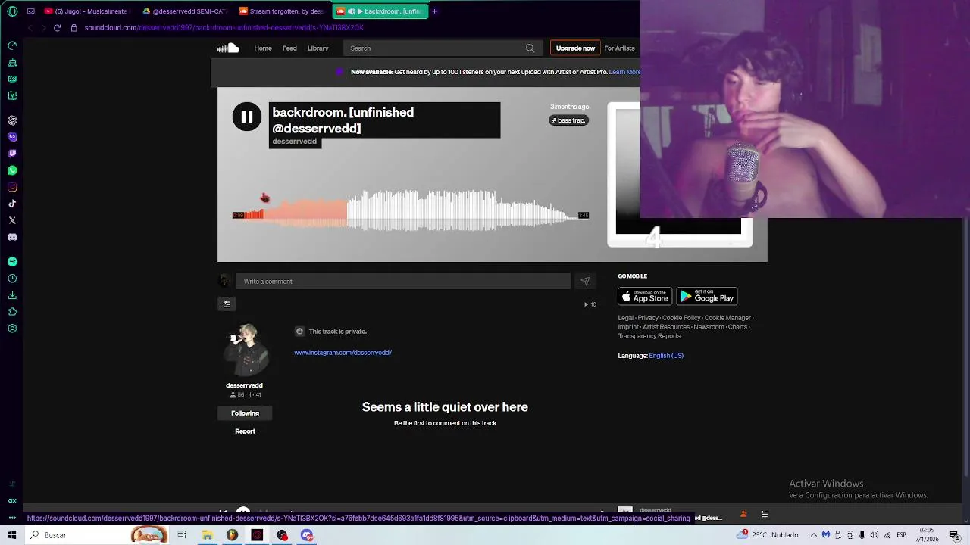The height and width of the screenshot is (545, 970).
Task: Open Instagram in the Opera sidebar
Action: pos(12,187)
